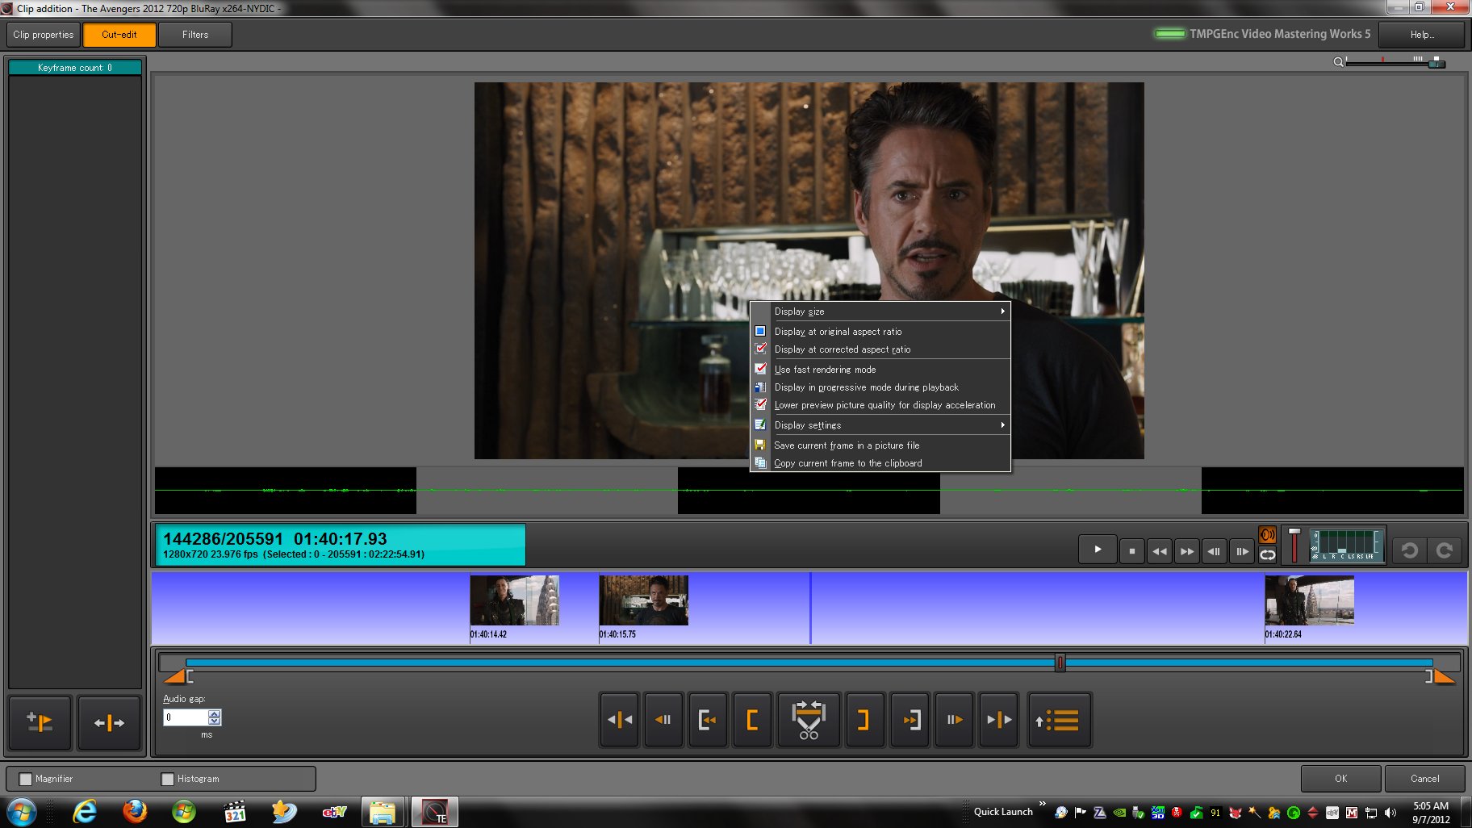Viewport: 1472px width, 828px height.
Task: Select Display at original aspect ratio
Action: click(x=880, y=332)
